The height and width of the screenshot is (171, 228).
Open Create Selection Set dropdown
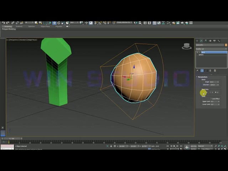(124, 22)
